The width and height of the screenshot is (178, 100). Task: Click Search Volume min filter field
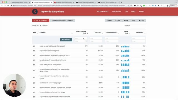81,38
